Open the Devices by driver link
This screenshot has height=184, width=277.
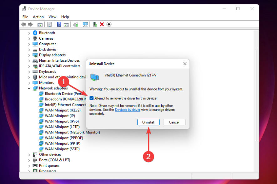tap(128, 109)
